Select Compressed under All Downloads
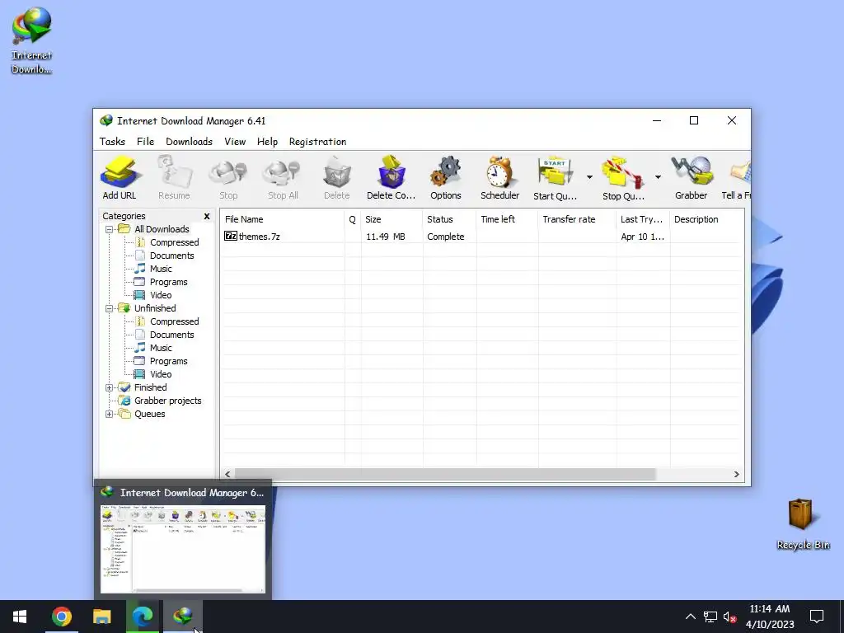This screenshot has width=844, height=633. pos(175,243)
